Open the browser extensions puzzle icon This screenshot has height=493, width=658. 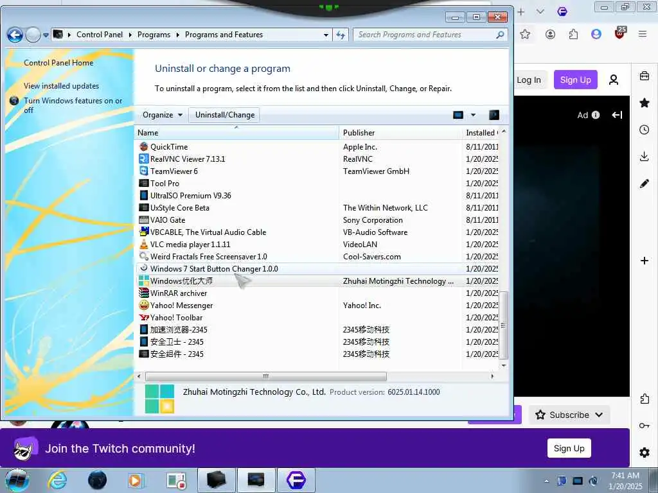(x=573, y=34)
